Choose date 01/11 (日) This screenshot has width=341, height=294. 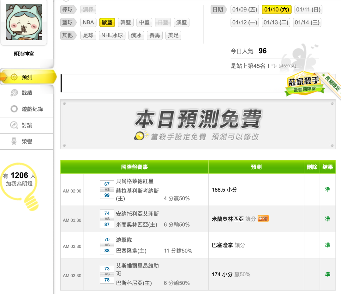[x=308, y=9]
